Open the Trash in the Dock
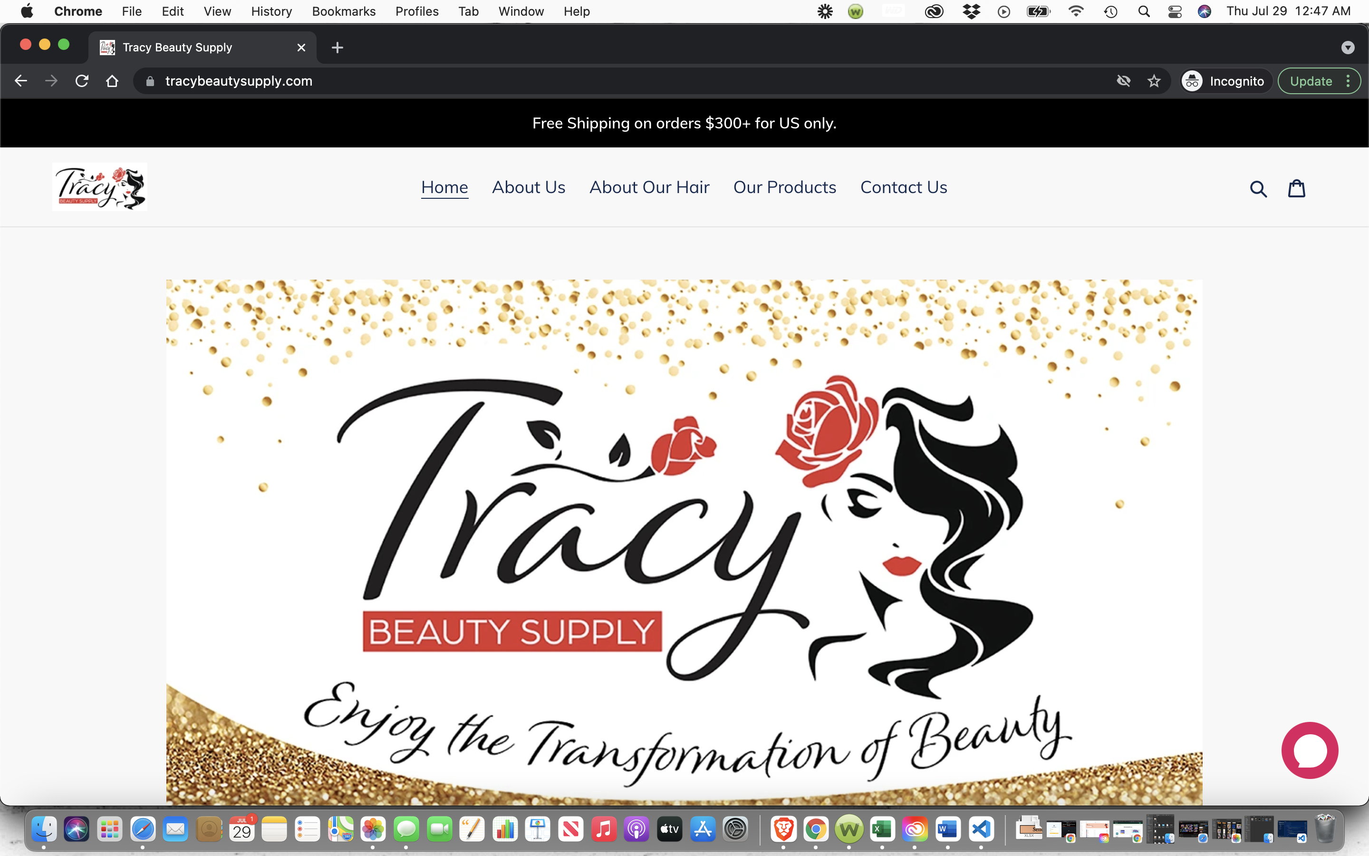This screenshot has width=1369, height=856. [x=1325, y=829]
